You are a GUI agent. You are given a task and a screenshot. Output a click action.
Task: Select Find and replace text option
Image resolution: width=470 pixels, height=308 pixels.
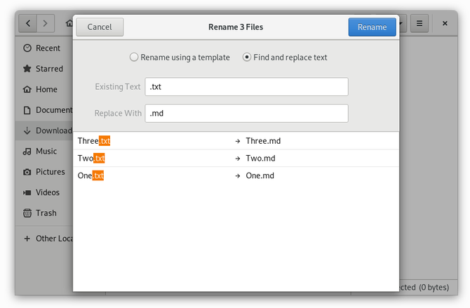click(x=247, y=58)
